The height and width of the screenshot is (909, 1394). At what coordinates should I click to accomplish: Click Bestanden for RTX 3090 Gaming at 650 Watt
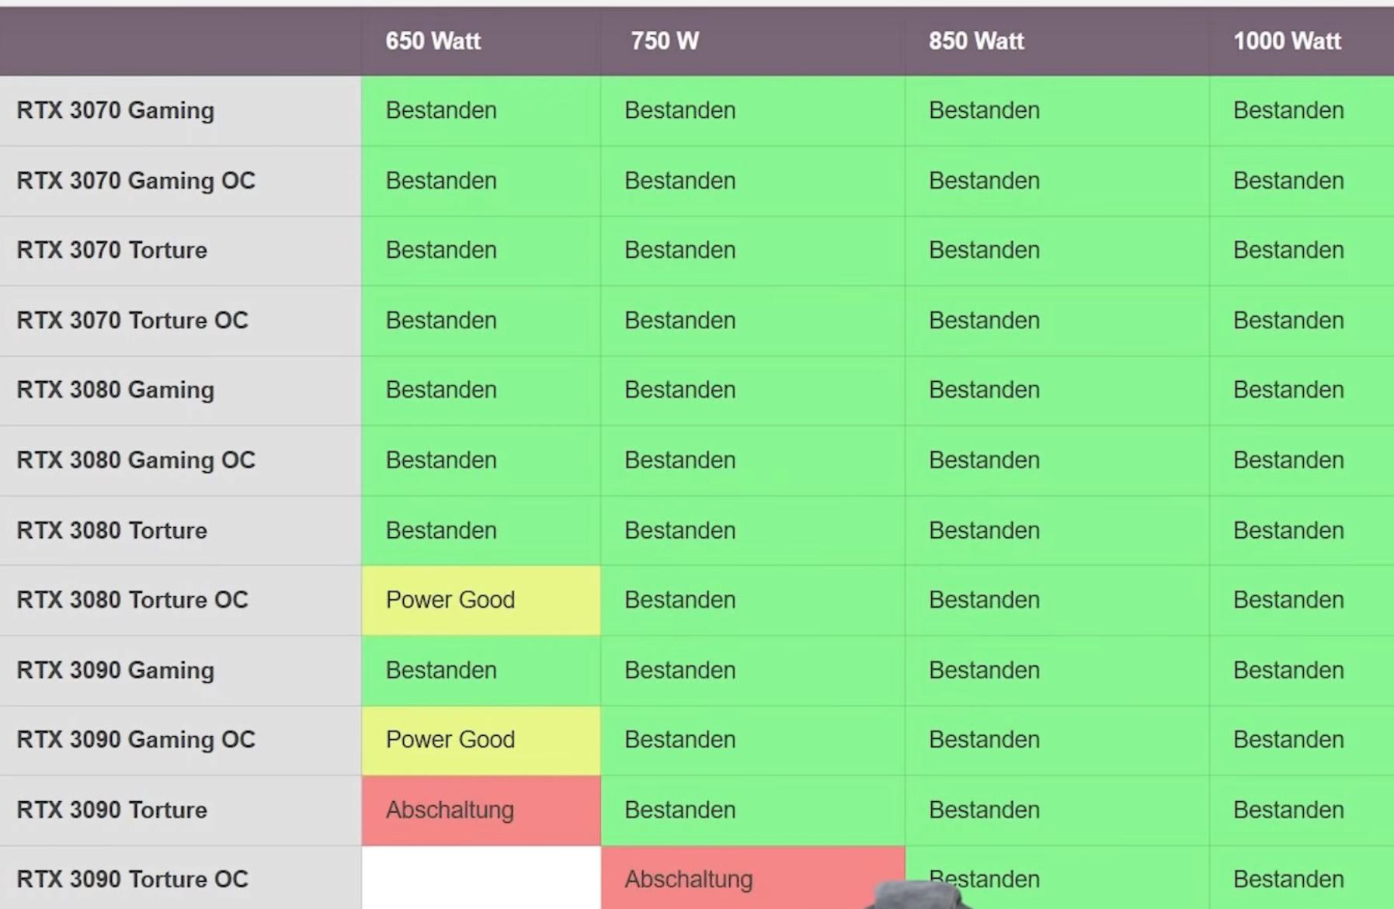(441, 670)
